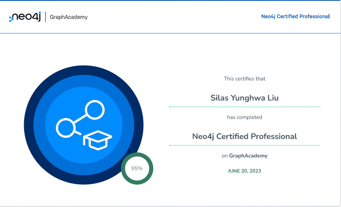The width and height of the screenshot is (341, 207).
Task: Click the neo4j logo
Action: click(x=25, y=17)
